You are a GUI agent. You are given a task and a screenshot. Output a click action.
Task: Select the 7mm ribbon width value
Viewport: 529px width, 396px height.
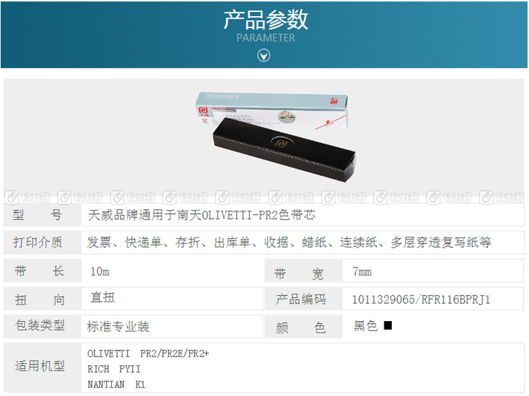362,272
